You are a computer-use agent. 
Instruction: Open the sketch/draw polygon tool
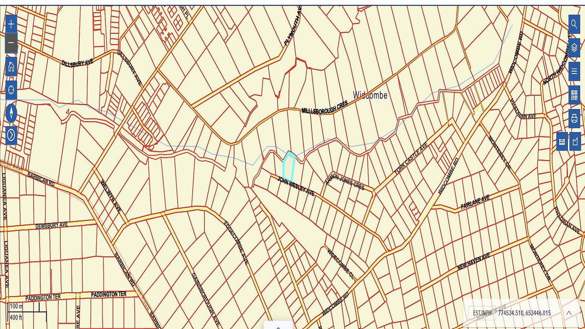575,141
